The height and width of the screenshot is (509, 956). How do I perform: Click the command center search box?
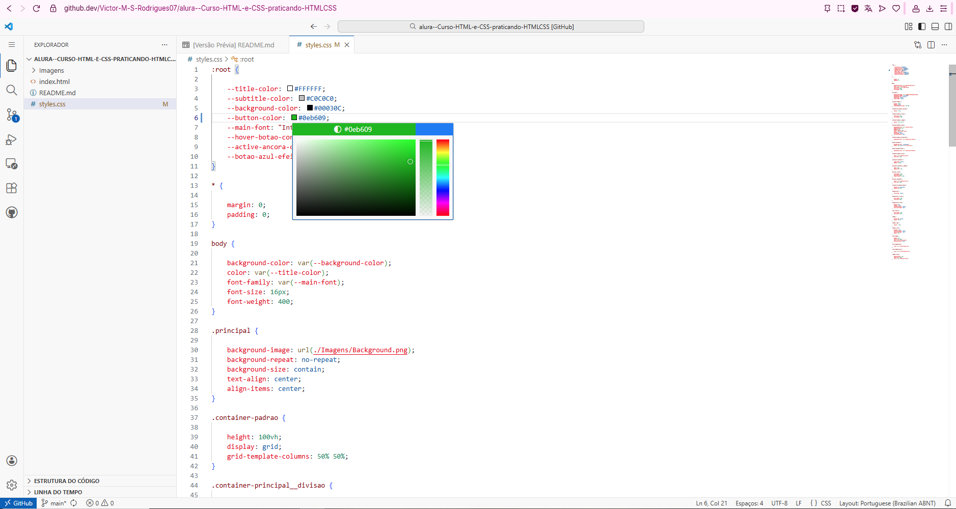[490, 26]
